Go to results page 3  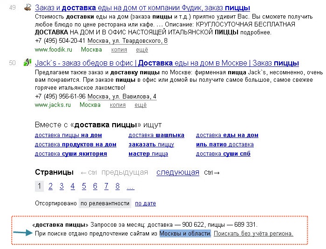click(x=61, y=186)
